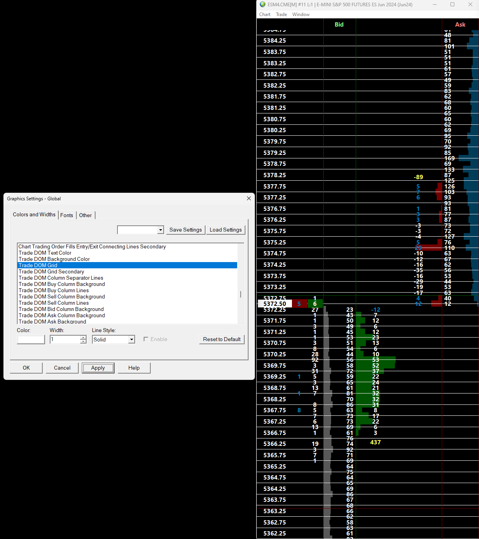Switch to the Fonts tab
This screenshot has width=479, height=539.
pos(67,215)
